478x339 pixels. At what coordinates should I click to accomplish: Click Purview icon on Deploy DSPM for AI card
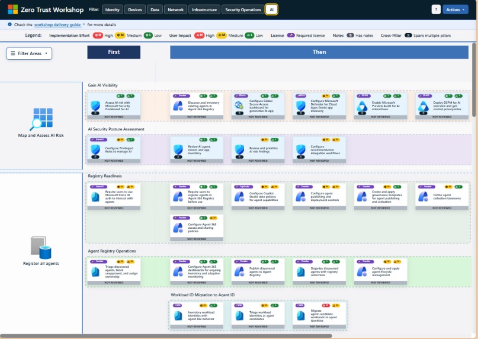pos(423,106)
